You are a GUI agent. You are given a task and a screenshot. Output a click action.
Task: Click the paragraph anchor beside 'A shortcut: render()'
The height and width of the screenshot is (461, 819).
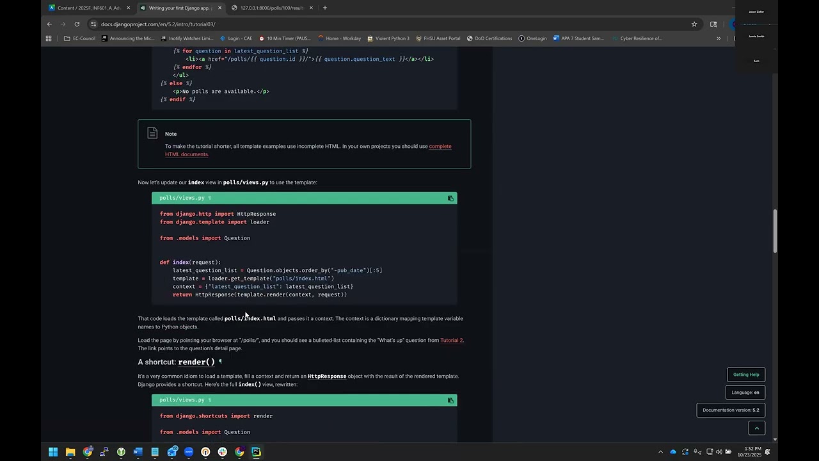click(x=220, y=362)
